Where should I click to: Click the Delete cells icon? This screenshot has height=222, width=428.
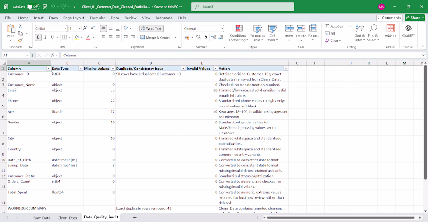point(301,28)
